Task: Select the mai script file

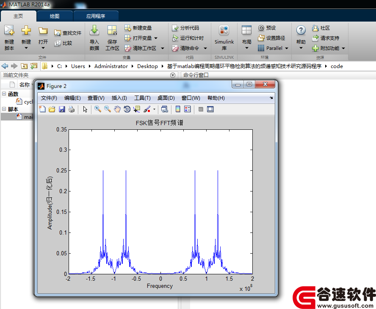Action: [x=25, y=117]
